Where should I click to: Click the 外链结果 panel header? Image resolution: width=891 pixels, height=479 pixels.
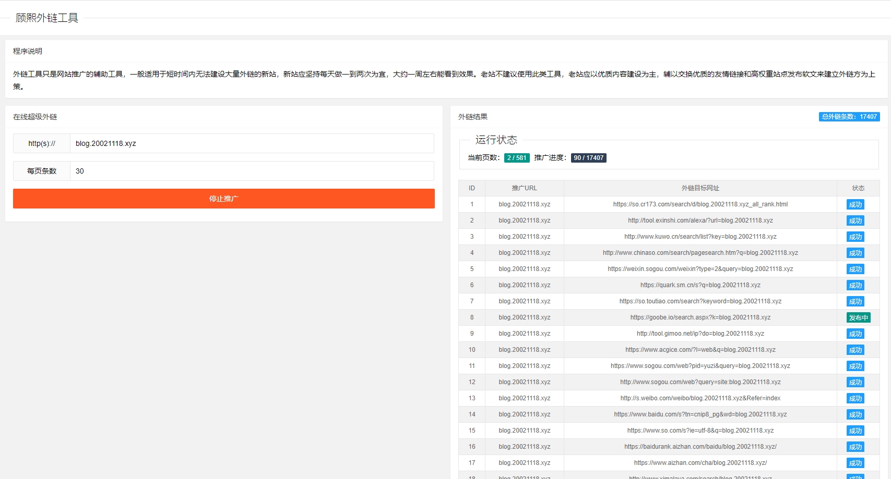click(473, 117)
